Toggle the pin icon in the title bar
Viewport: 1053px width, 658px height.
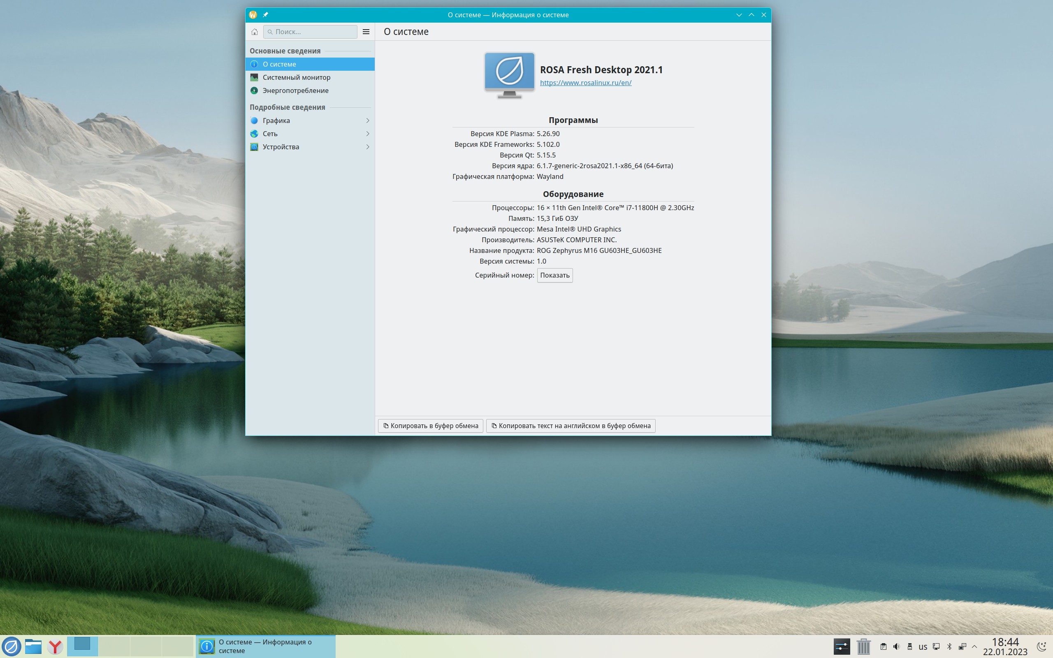(265, 15)
